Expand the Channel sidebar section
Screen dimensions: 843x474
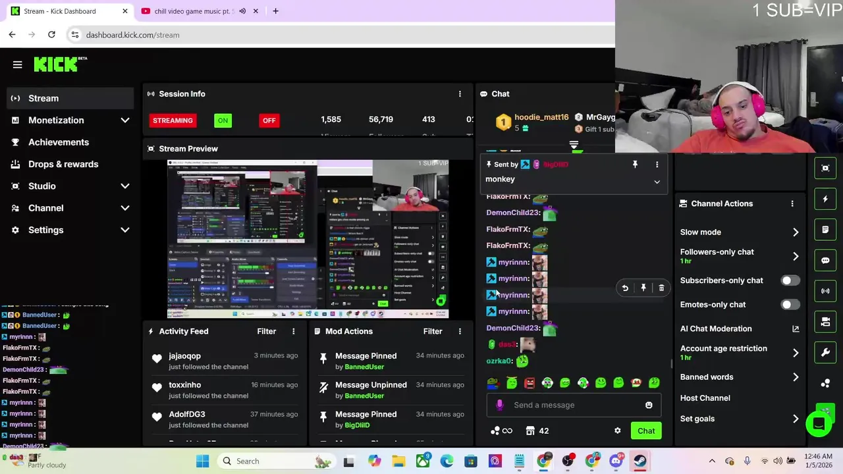[x=125, y=208]
